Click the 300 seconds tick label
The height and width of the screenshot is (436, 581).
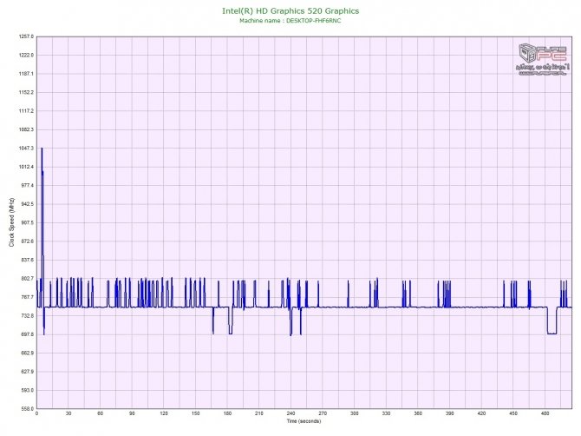[354, 413]
